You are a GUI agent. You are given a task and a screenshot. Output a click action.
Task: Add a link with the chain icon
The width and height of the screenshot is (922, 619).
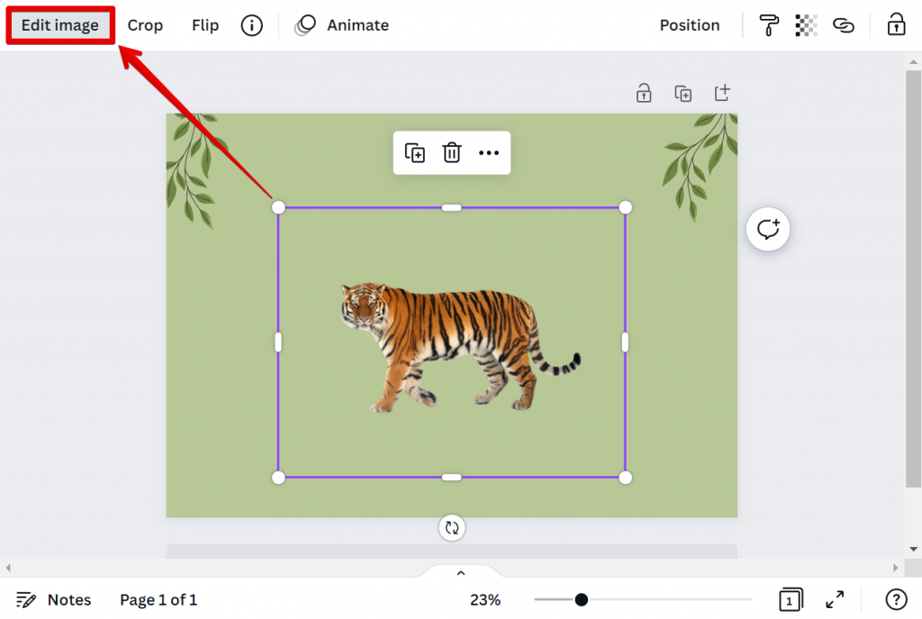[x=844, y=25]
